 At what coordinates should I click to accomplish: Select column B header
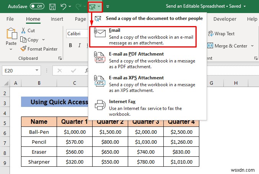(x=39, y=83)
